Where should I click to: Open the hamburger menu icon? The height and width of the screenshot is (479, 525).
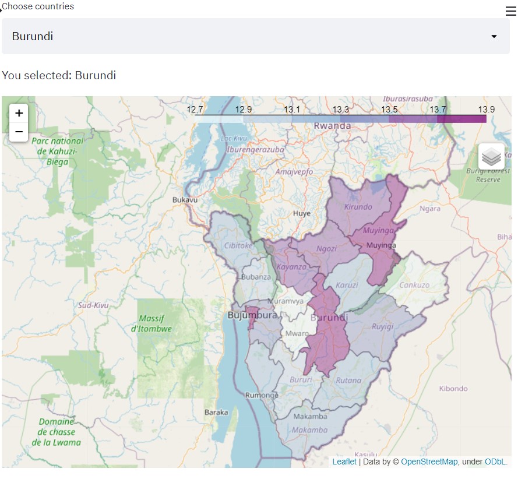(x=510, y=11)
